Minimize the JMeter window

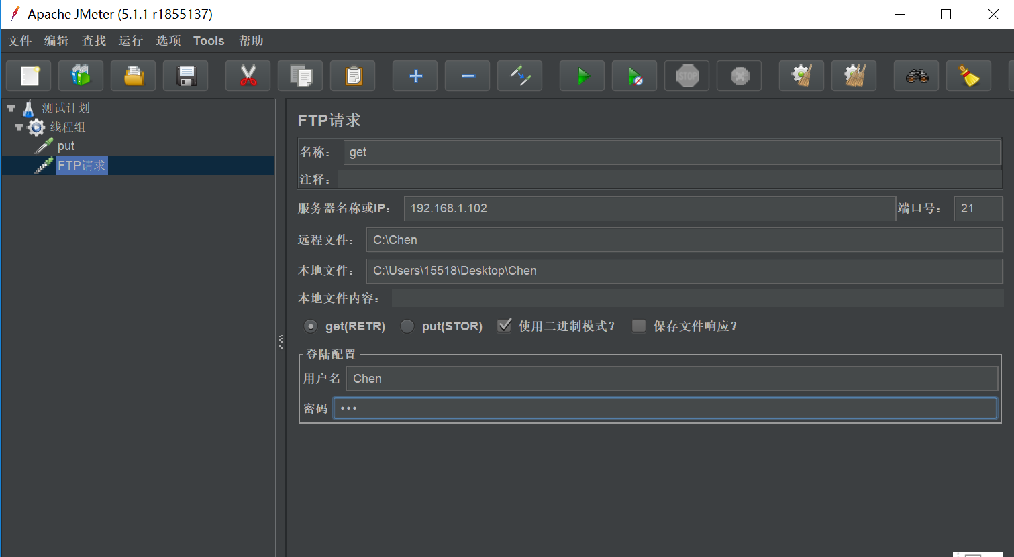(x=900, y=14)
